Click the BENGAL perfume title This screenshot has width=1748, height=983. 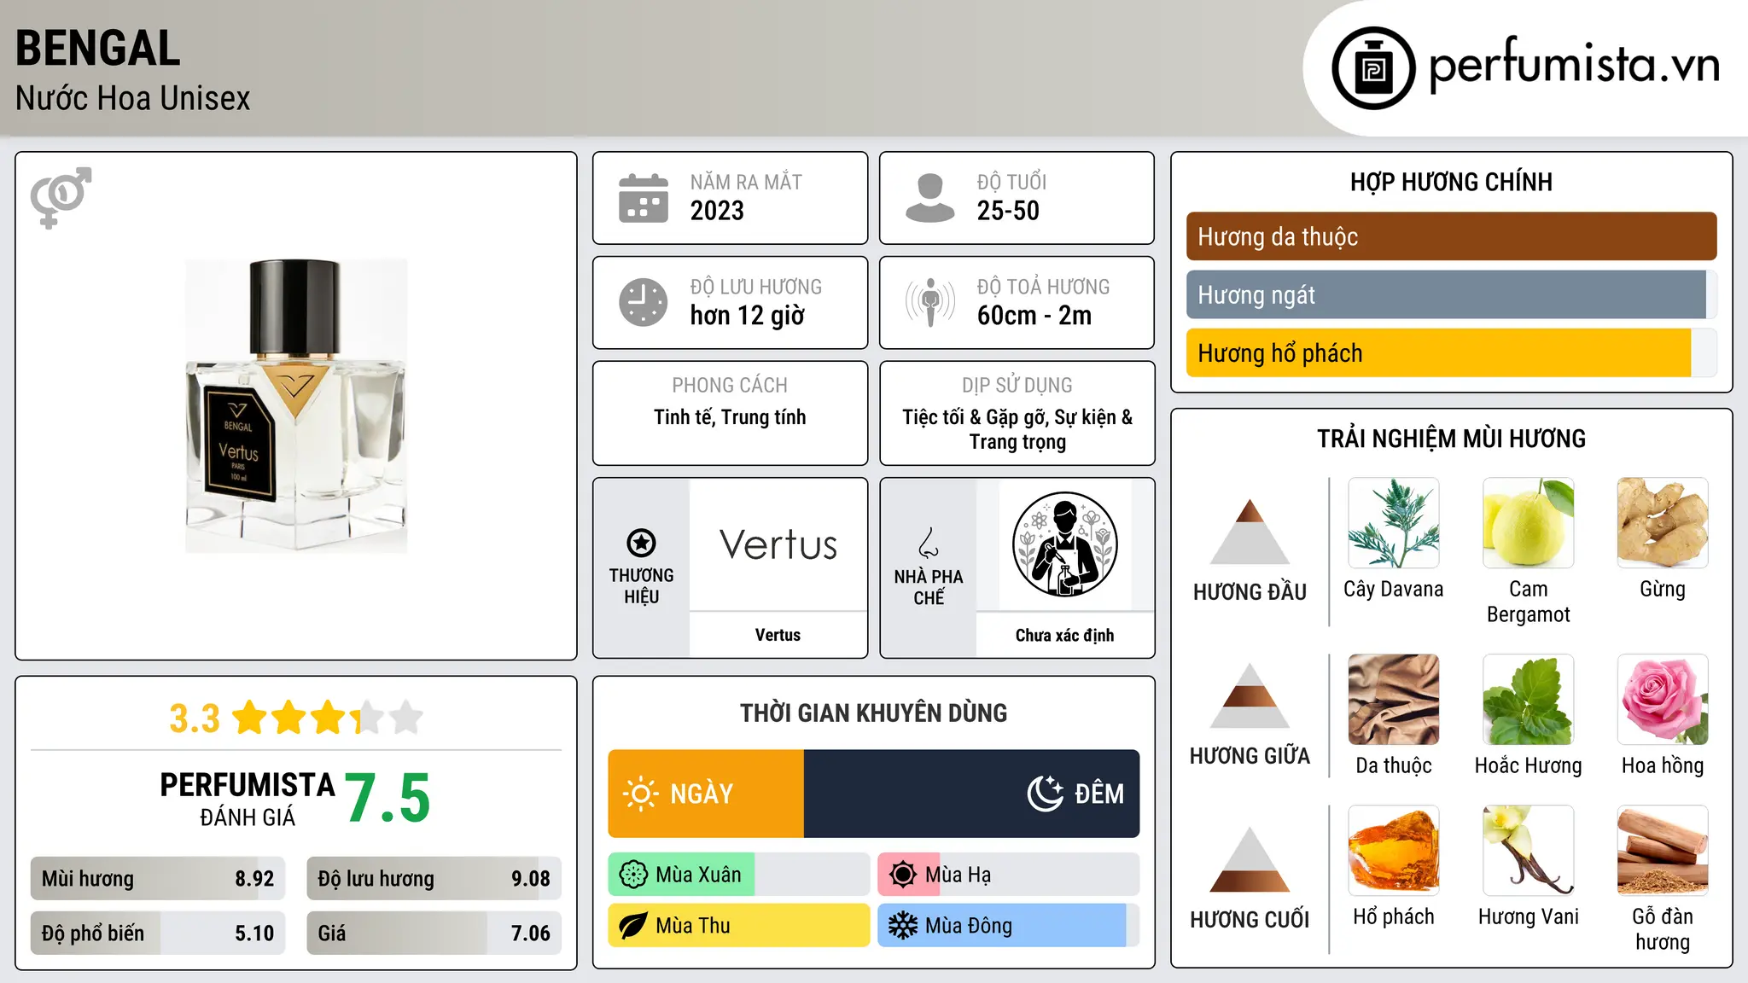98,48
